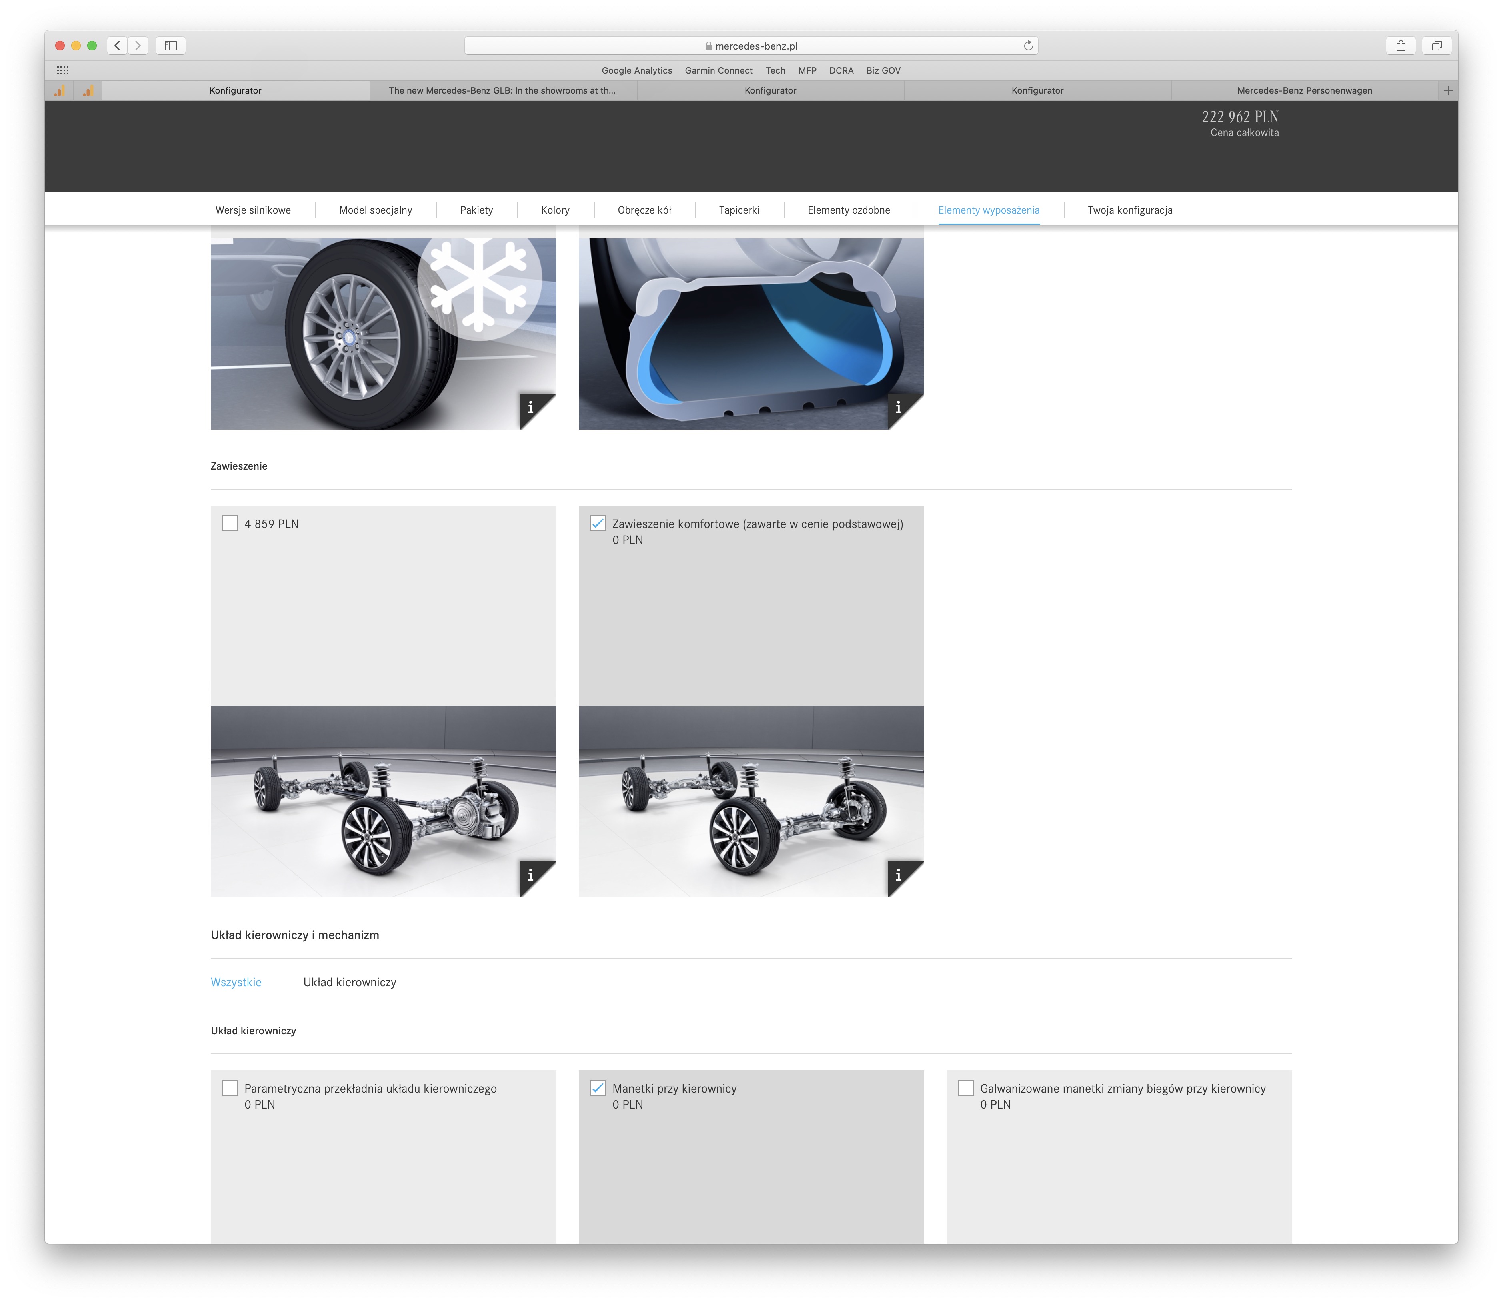Click the 222 962 PLN total price

pos(1240,116)
